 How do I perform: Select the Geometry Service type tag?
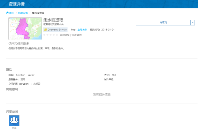click(55, 30)
